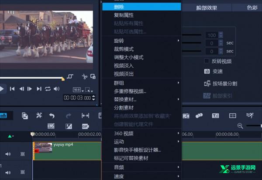Open the split screen template icon
The image size is (262, 180).
click(x=232, y=116)
